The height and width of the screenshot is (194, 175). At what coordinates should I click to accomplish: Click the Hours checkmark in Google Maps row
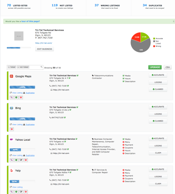point(123,79)
